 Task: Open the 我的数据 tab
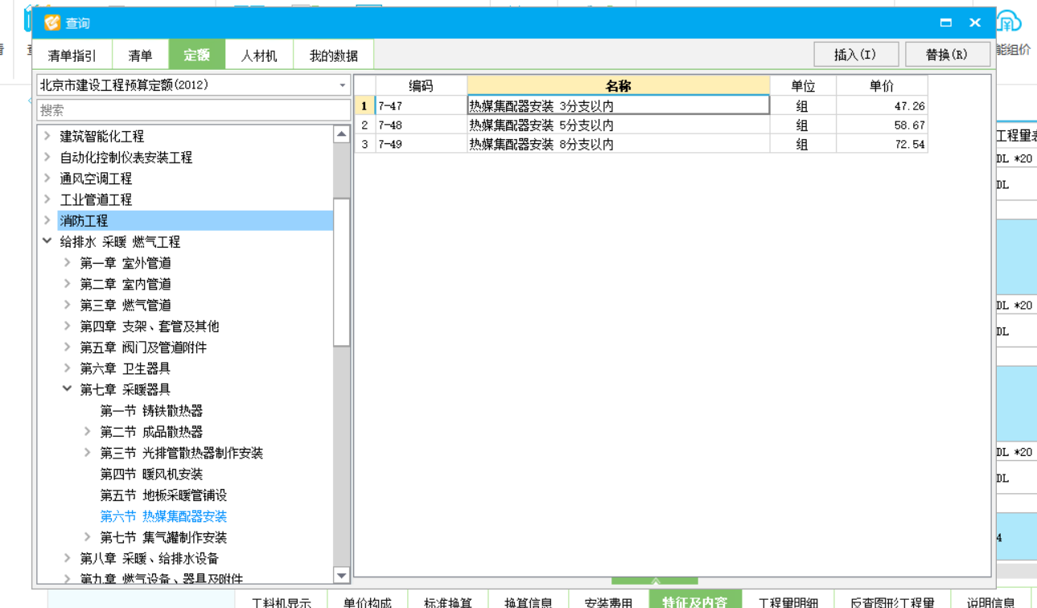click(333, 55)
